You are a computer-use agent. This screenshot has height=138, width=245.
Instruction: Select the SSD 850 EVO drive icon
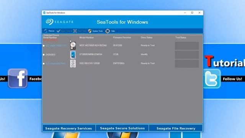(x=73, y=64)
